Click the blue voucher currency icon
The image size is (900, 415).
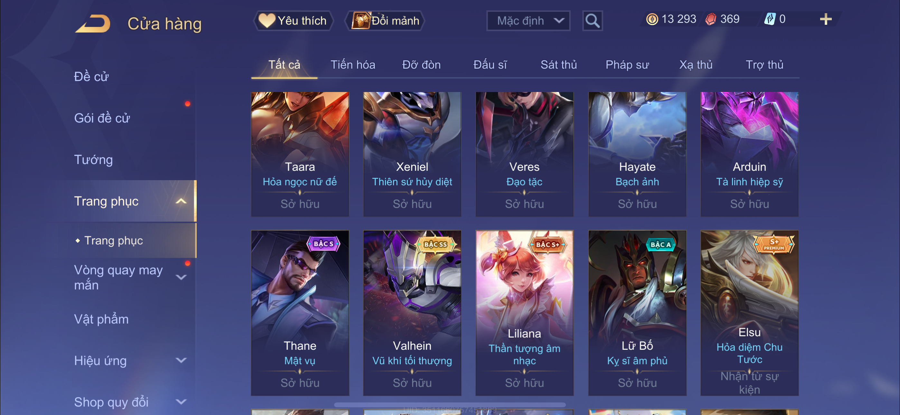point(770,19)
